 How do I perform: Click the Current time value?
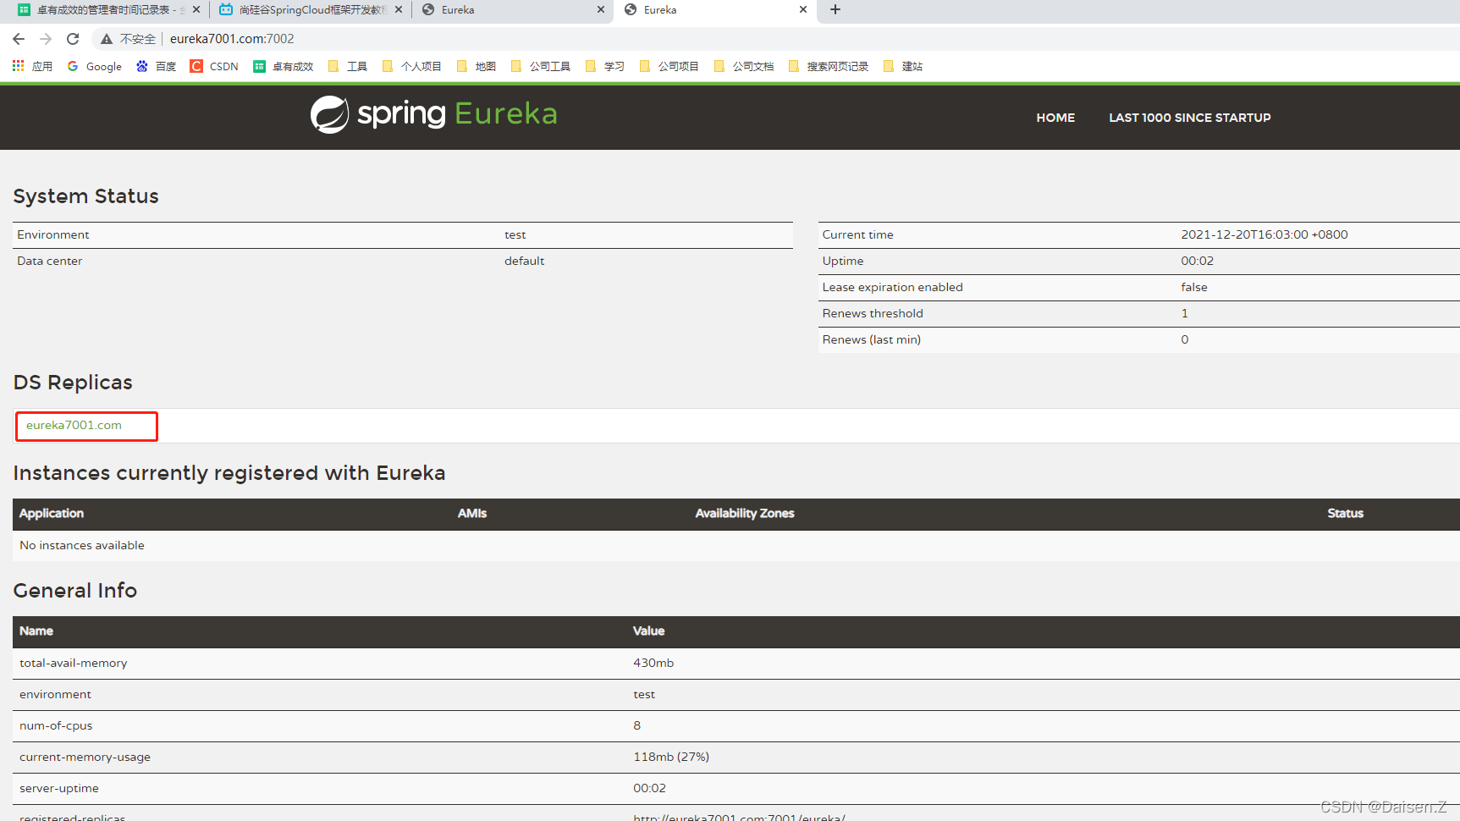pyautogui.click(x=1264, y=234)
